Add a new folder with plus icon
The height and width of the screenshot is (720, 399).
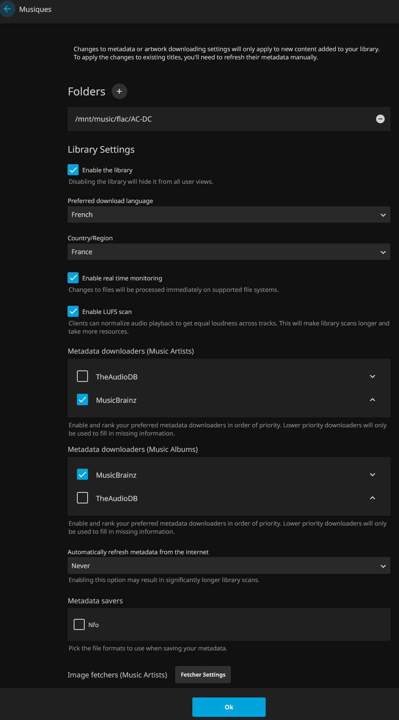point(119,91)
